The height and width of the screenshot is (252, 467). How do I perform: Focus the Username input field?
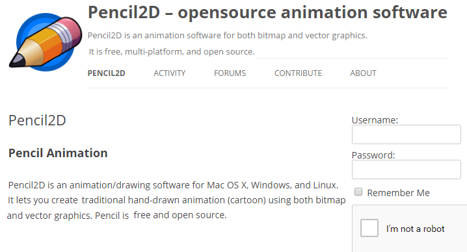click(x=407, y=134)
